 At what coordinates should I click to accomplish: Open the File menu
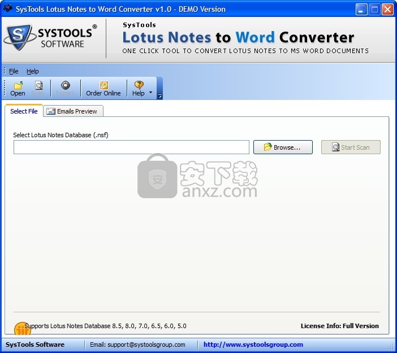point(14,71)
